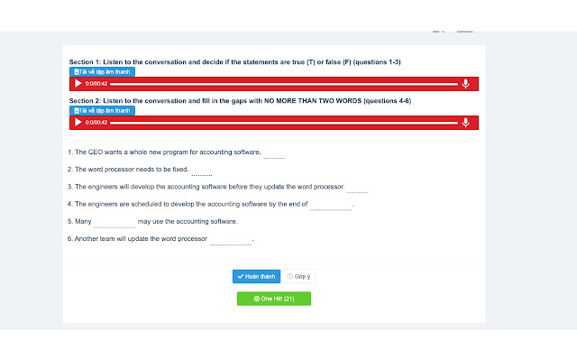Click the green One Hit! (21) button
The height and width of the screenshot is (361, 577).
274,299
